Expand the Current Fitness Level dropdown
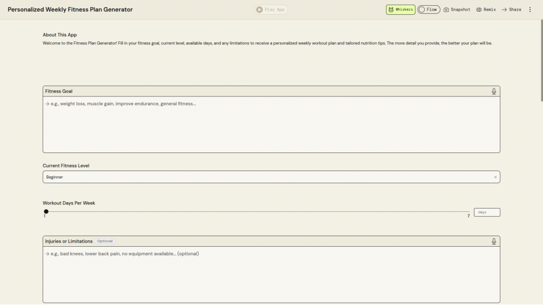Viewport: 543px width, 305px height. (x=265, y=177)
